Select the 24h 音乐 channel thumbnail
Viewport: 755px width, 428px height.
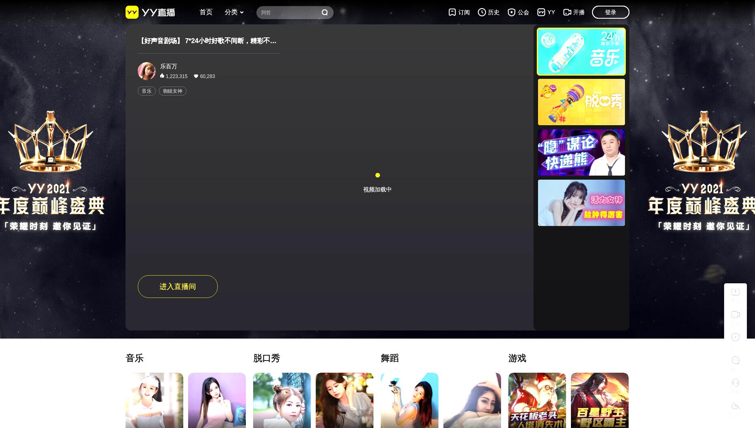[581, 52]
